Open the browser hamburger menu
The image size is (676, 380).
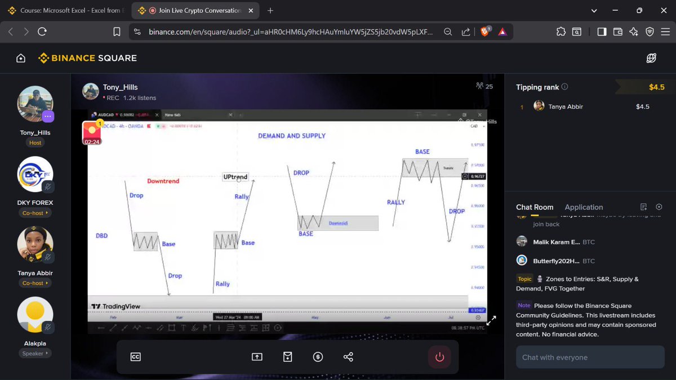(x=665, y=32)
